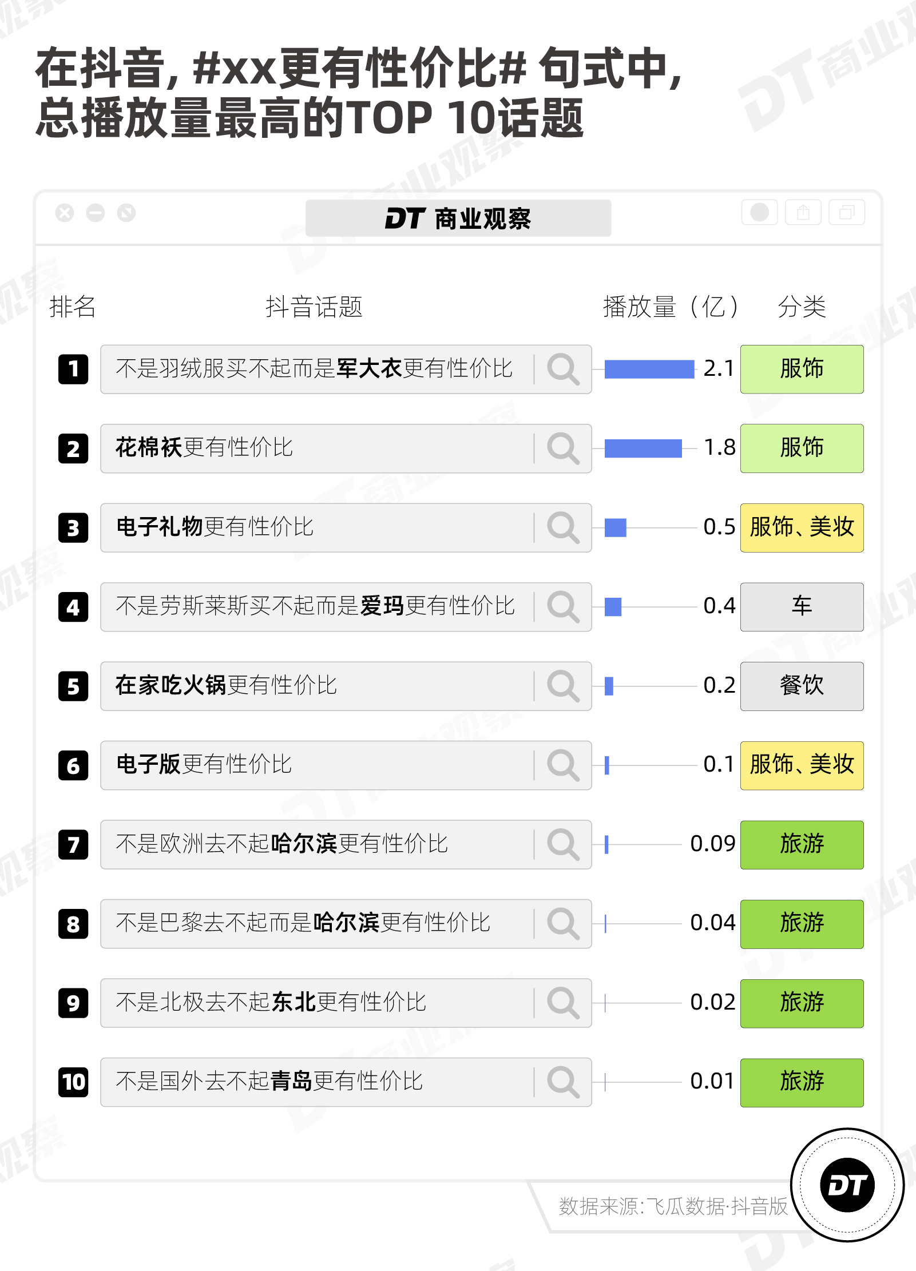Click search icon in the 军大衣 row
This screenshot has width=916, height=1271.
point(563,369)
